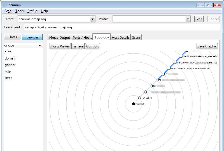Screen dimensions: 224x151
Task: Select the domain service
Action: 10,58
